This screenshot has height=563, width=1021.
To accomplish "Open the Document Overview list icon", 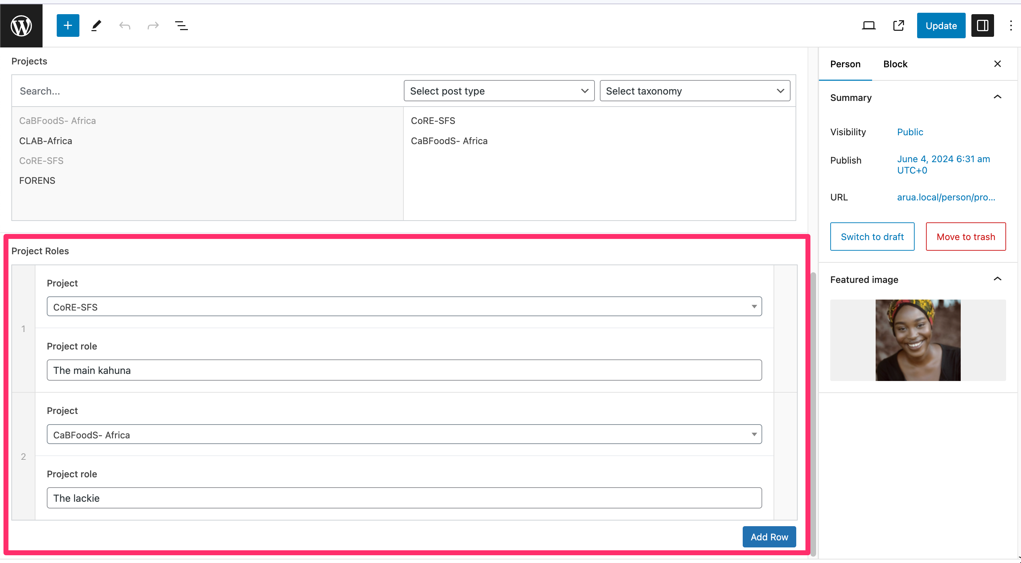I will 181,26.
